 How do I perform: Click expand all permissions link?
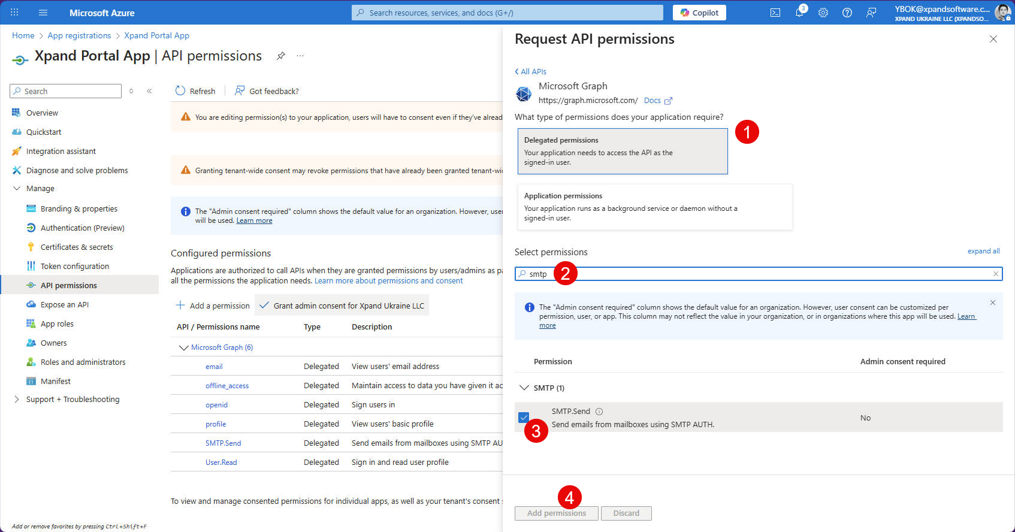[983, 251]
